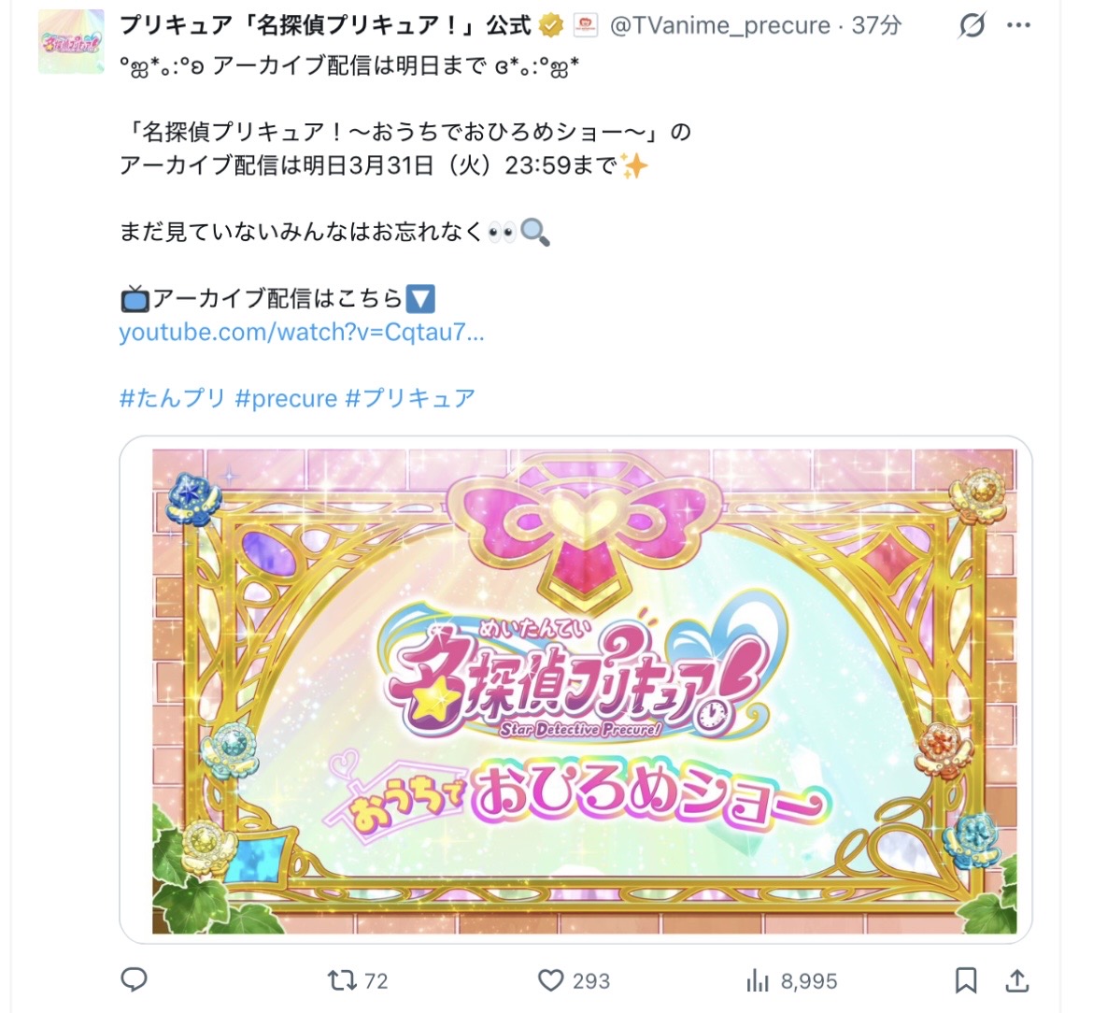Share the tweet via upload icon
The width and height of the screenshot is (1093, 1013).
point(1017,980)
